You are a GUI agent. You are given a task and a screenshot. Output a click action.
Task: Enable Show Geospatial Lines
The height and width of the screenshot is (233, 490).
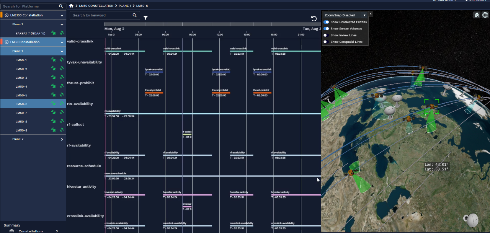[x=326, y=42]
